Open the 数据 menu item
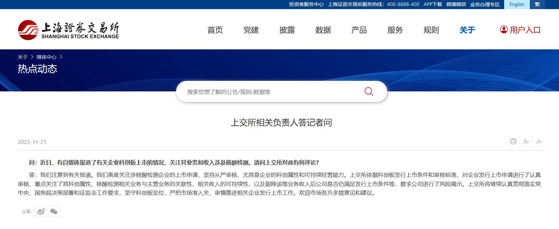Viewport: 559px width, 229px height. [323, 30]
